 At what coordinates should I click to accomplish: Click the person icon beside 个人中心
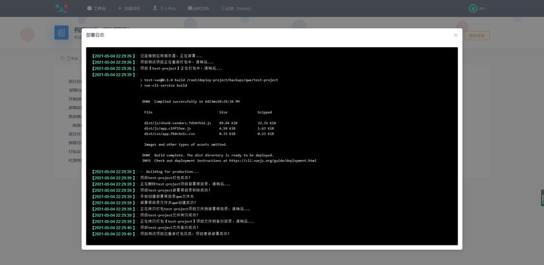click(155, 8)
